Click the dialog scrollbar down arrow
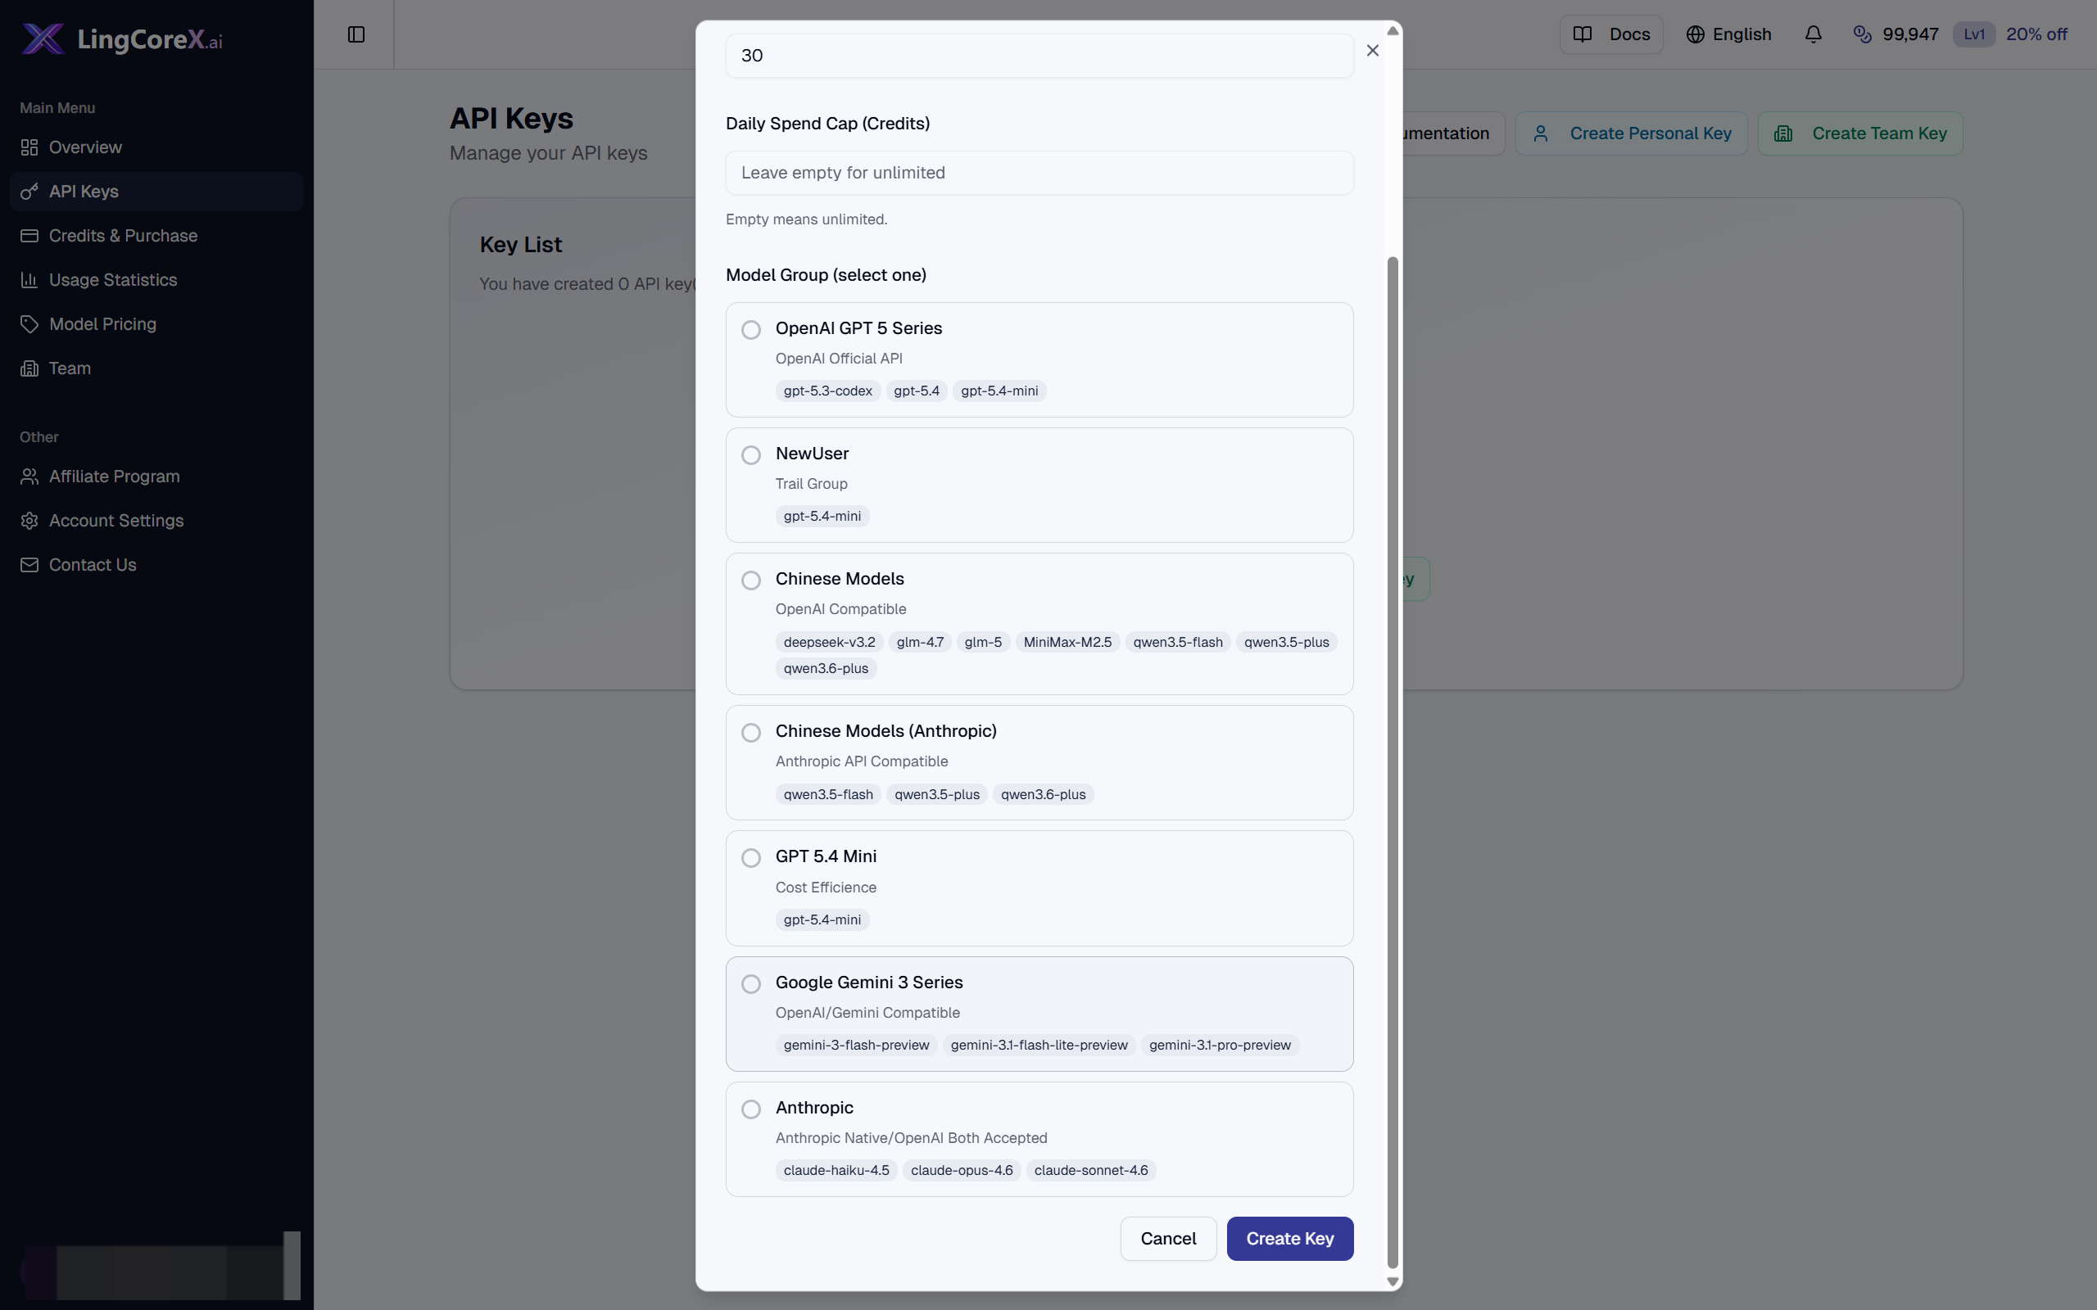This screenshot has height=1310, width=2097. pos(1393,1281)
